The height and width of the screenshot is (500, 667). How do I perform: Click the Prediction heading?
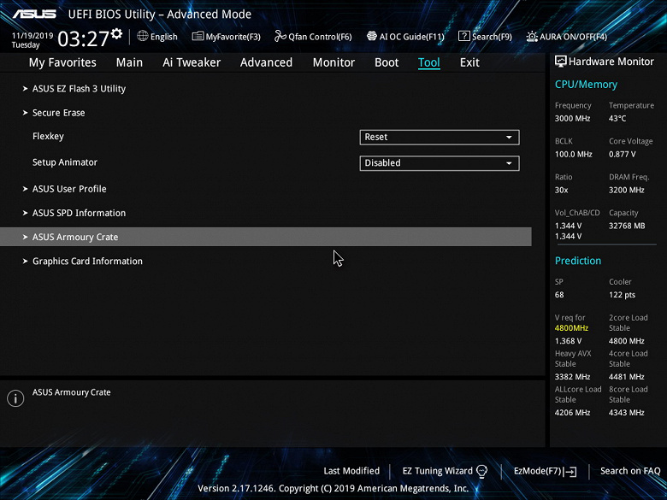(x=578, y=261)
